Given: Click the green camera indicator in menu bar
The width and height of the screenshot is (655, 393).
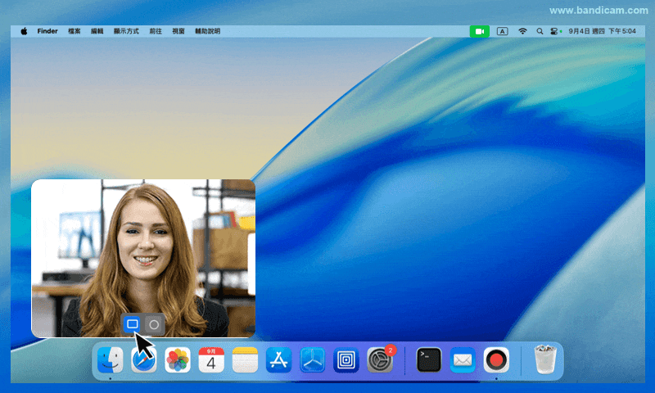Looking at the screenshot, I should click(x=479, y=31).
